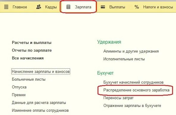
Task: Open Данные для расчета зарплаты
Action: click(x=39, y=103)
